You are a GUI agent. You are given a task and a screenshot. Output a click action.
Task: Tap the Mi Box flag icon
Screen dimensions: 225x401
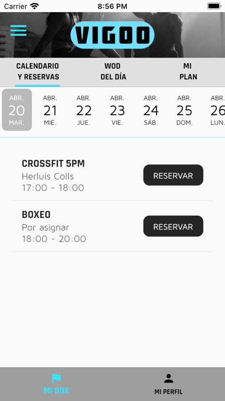[56, 378]
